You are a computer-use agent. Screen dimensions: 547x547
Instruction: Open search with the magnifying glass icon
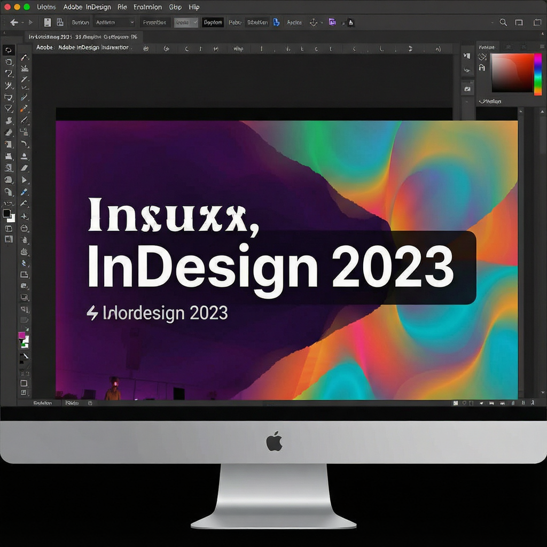pos(503,22)
